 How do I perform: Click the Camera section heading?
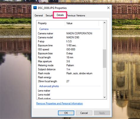[44, 29]
